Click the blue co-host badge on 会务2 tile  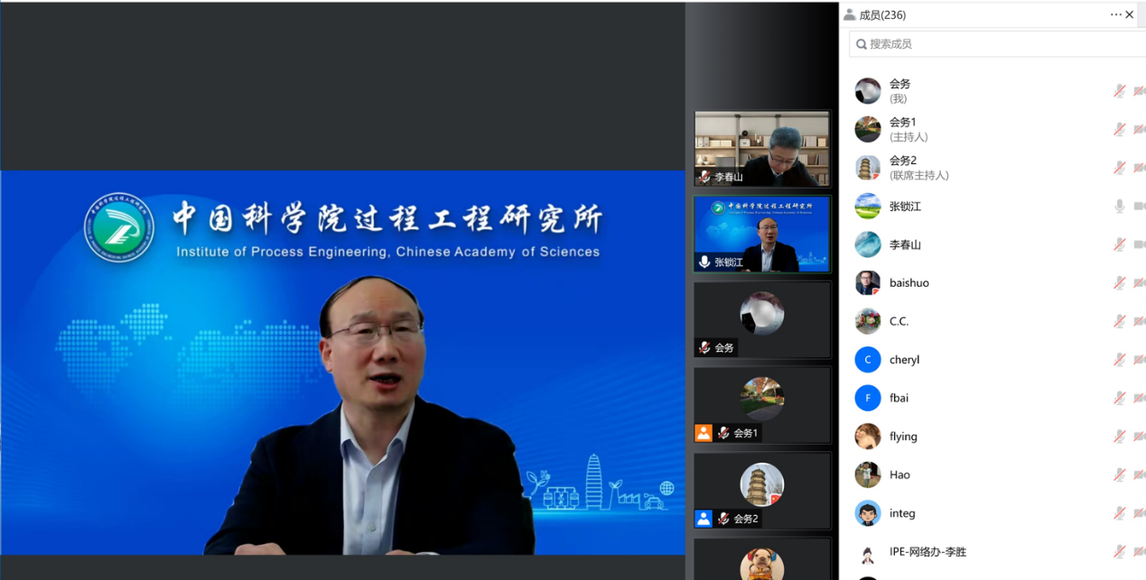(703, 519)
